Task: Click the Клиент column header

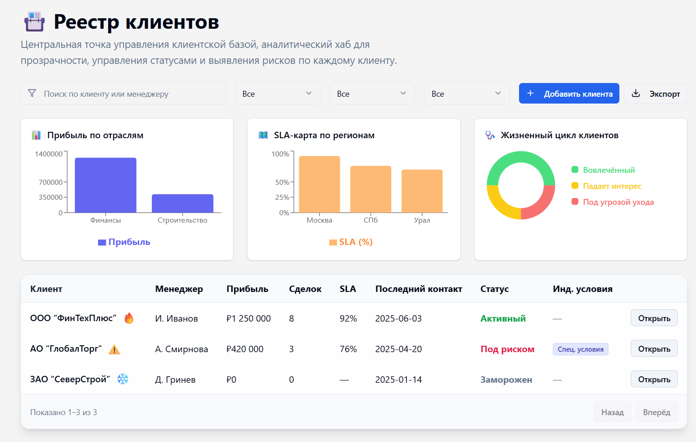Action: tap(46, 289)
